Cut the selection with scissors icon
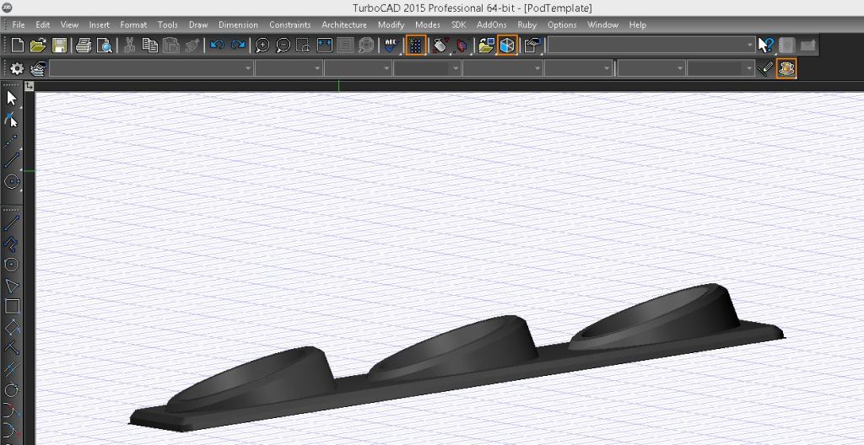864x445 pixels. 129,46
